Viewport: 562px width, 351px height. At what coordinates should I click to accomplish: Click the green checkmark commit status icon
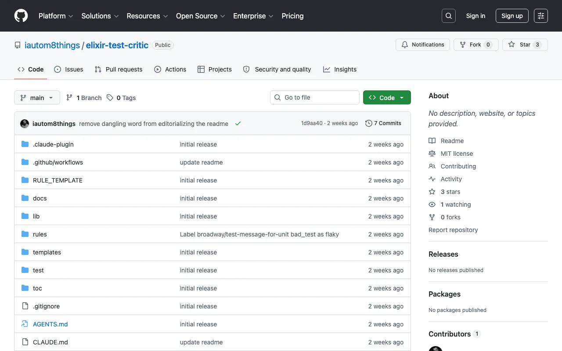click(238, 124)
